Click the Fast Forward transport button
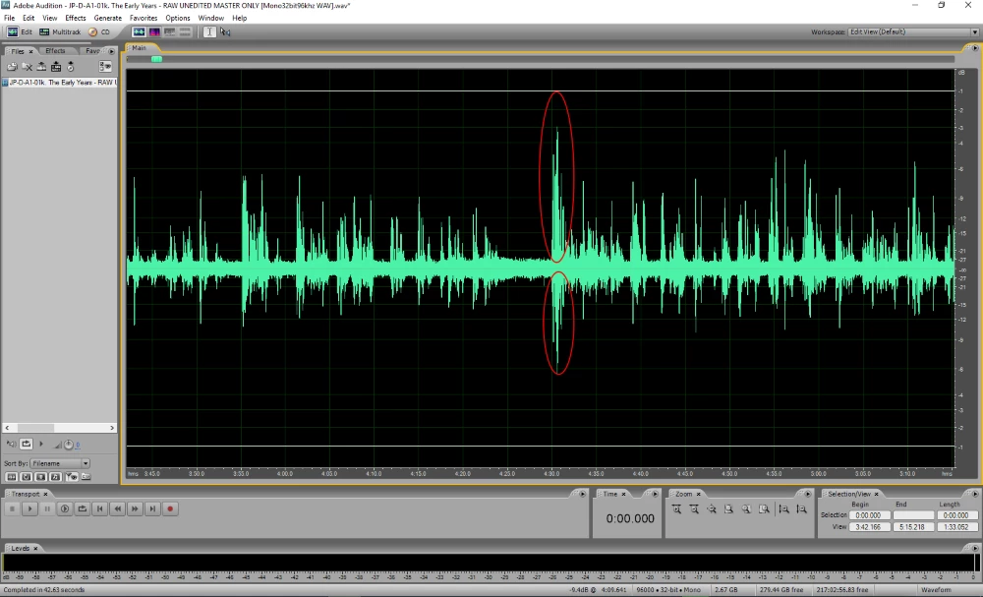 point(135,509)
